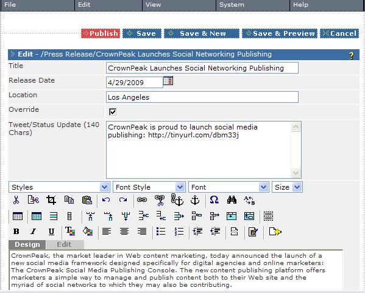Remove link with chain-scissors icon

(x=160, y=200)
